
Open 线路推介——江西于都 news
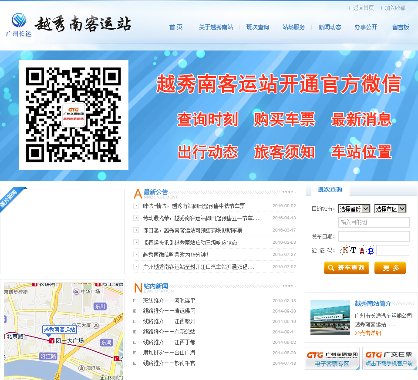click(x=169, y=342)
